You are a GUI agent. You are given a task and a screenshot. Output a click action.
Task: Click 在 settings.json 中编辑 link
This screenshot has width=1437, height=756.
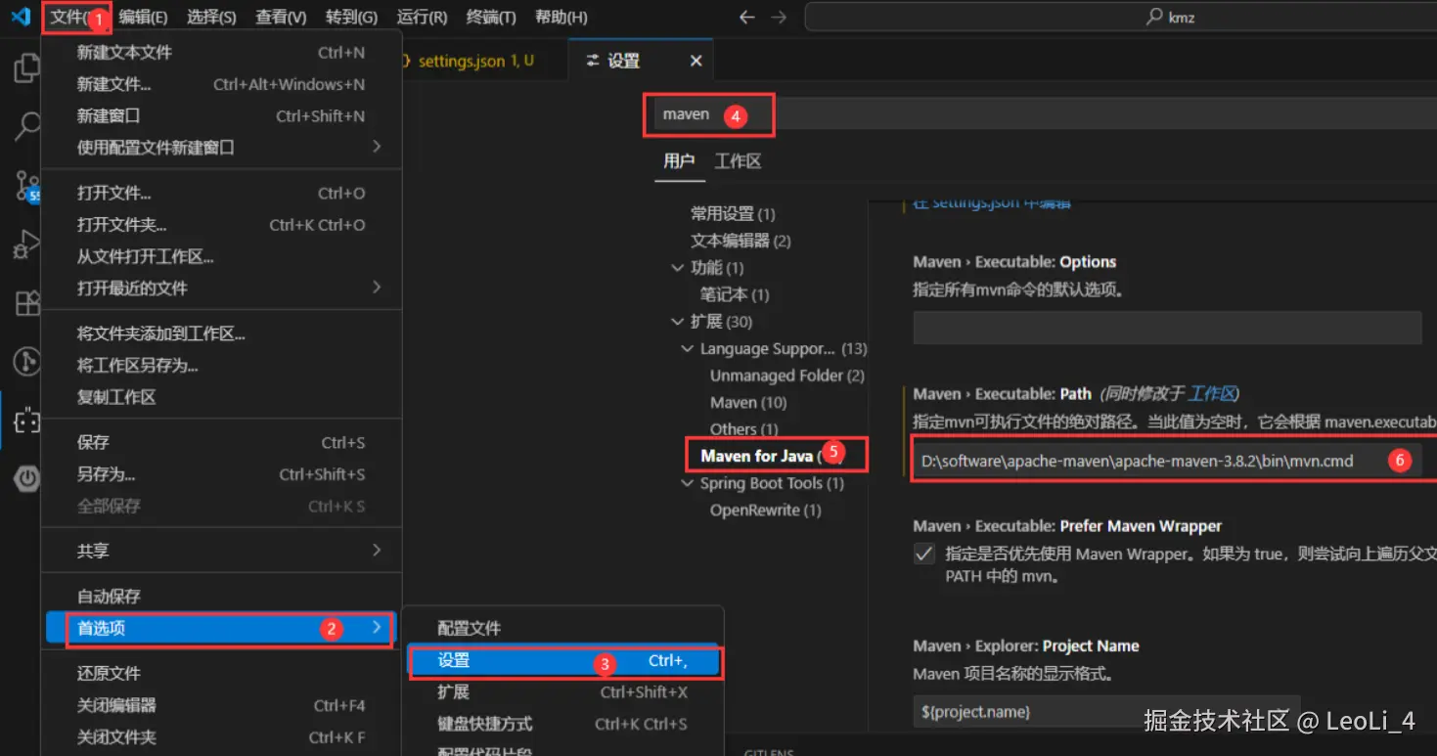click(992, 202)
